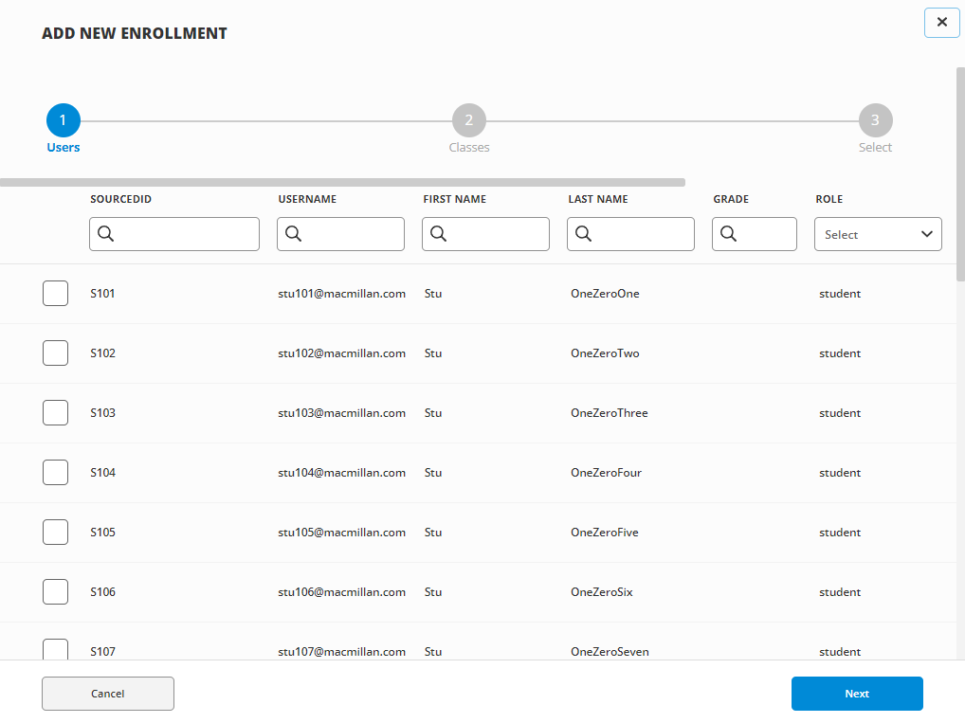The width and height of the screenshot is (965, 723).
Task: Expand the role filter to choose student
Action: [878, 233]
